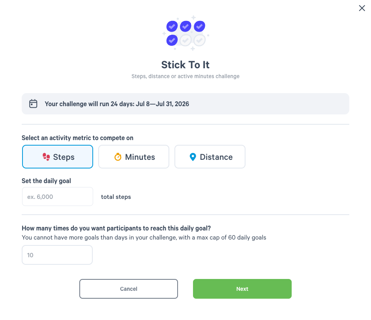
Task: Click the top-left purple checkmark circle
Action: (x=172, y=26)
